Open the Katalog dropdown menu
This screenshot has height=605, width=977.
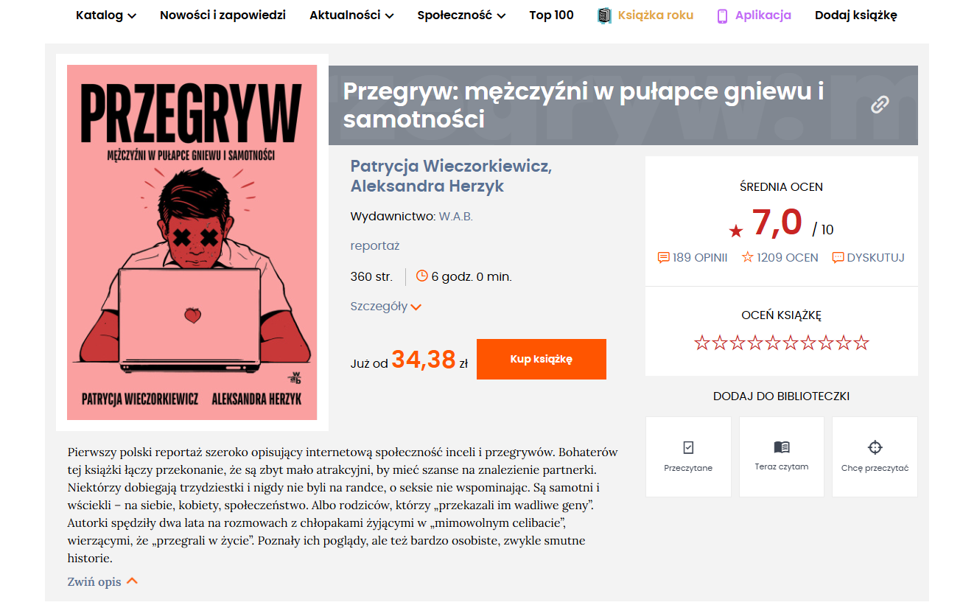tap(106, 15)
